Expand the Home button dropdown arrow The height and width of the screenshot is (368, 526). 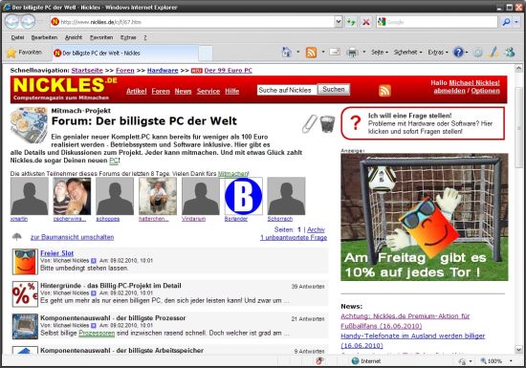pos(297,52)
